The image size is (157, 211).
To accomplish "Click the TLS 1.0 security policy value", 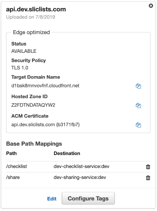I will click(x=19, y=68).
